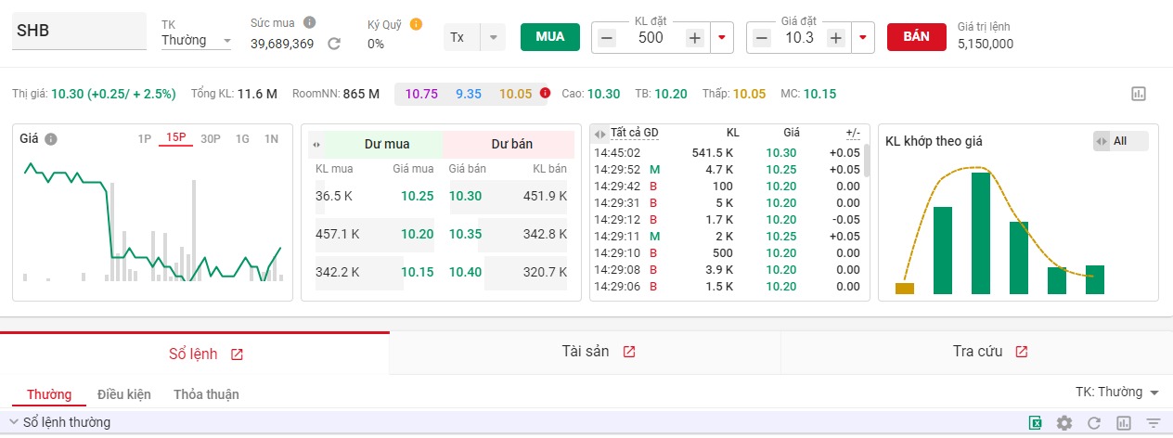Click the trades list scrollbar
The width and height of the screenshot is (1173, 438).
point(867,160)
